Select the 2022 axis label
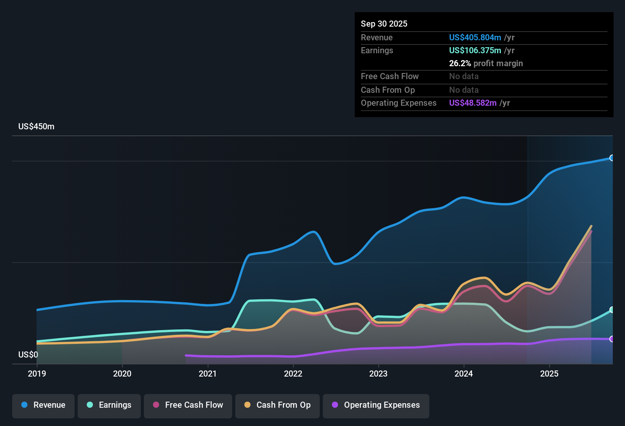 293,374
